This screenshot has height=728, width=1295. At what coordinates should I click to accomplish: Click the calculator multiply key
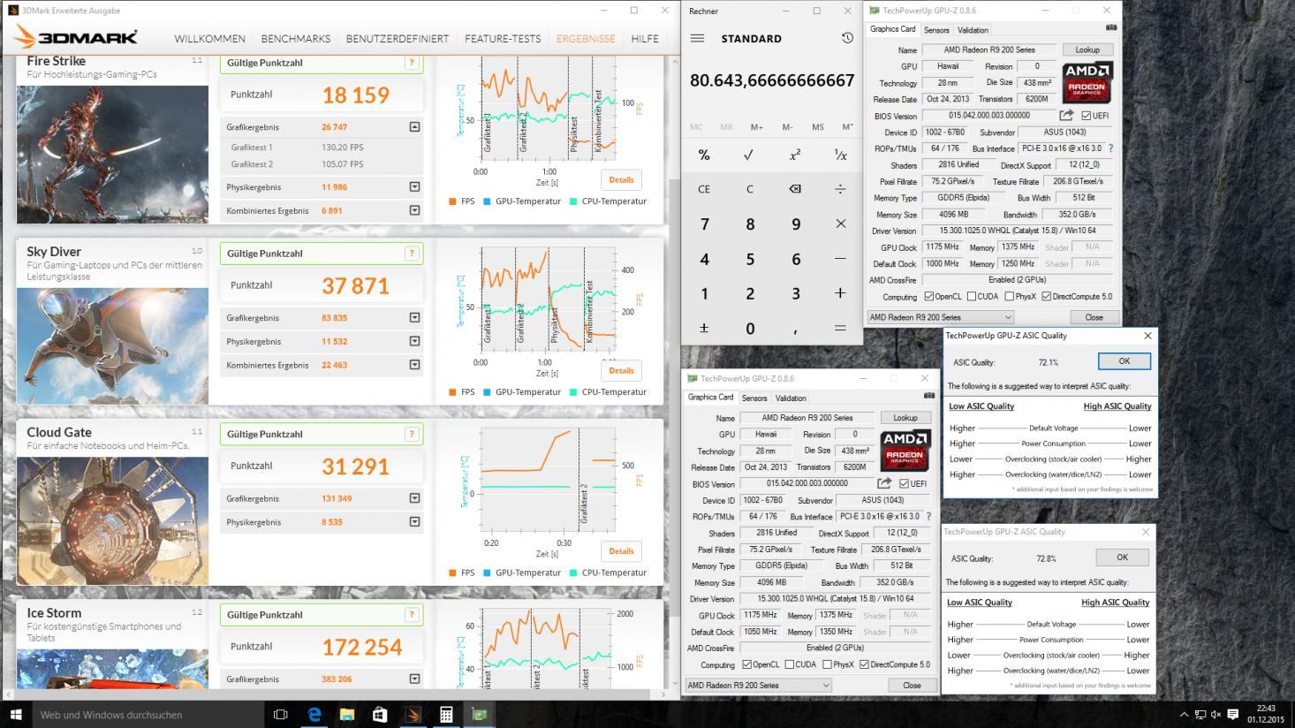click(x=840, y=224)
